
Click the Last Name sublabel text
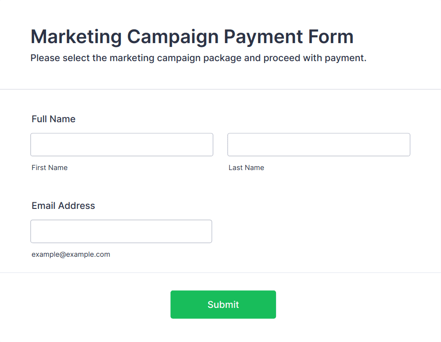[x=247, y=168]
